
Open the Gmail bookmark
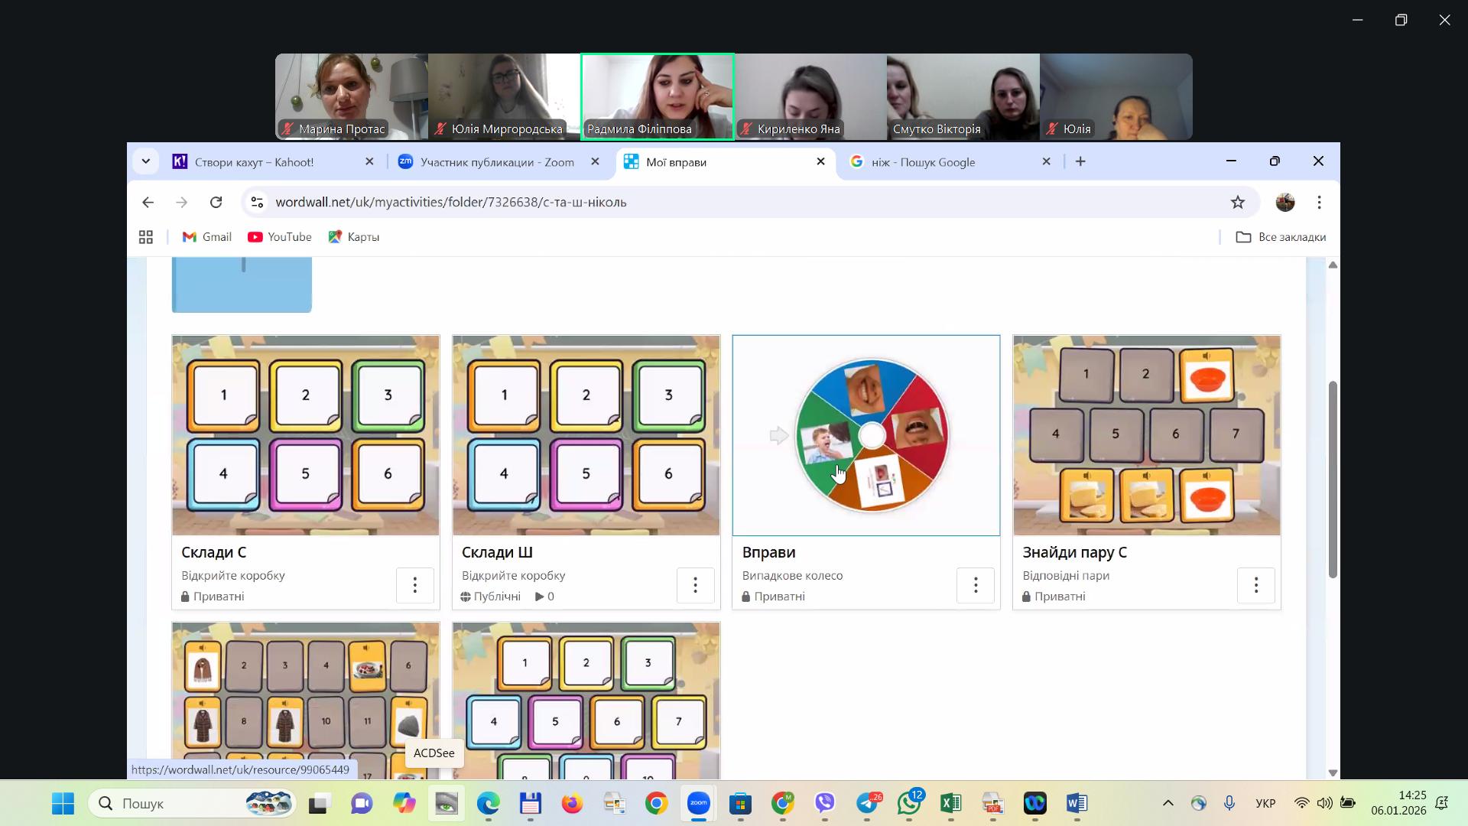pyautogui.click(x=206, y=237)
